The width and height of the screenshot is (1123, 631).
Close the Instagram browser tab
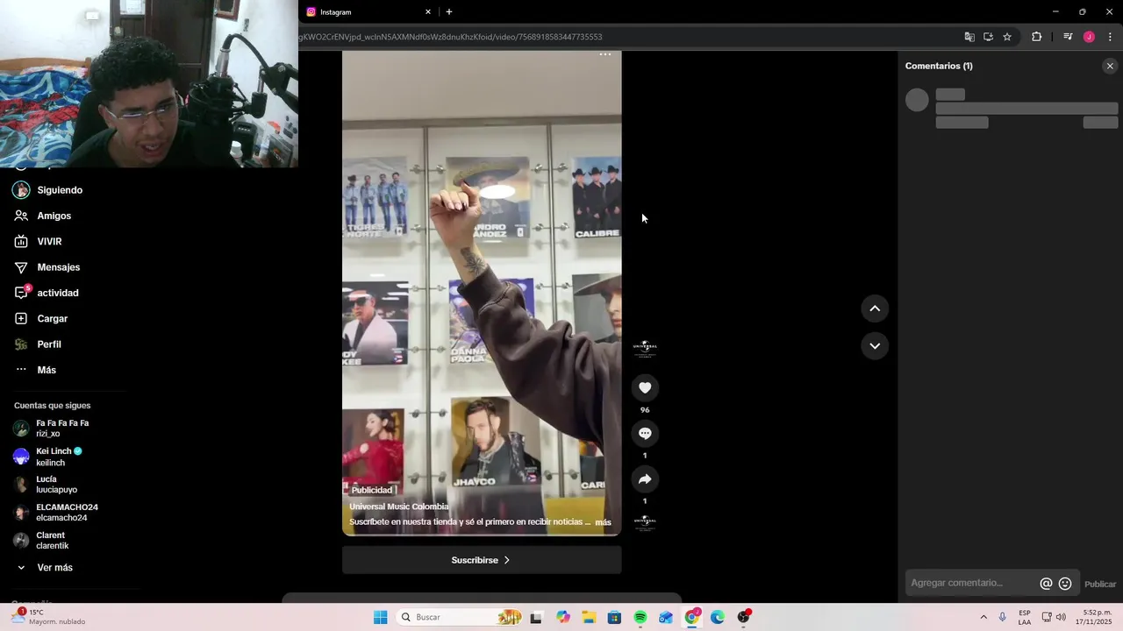coord(428,12)
